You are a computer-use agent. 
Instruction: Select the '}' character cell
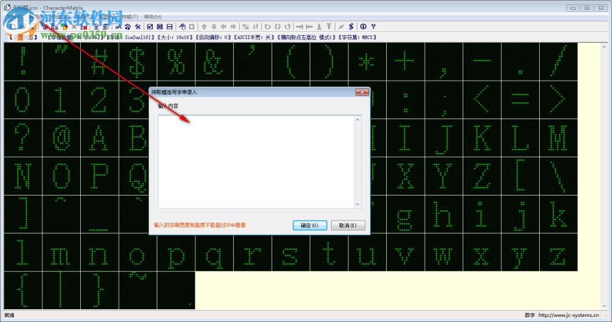(x=100, y=290)
